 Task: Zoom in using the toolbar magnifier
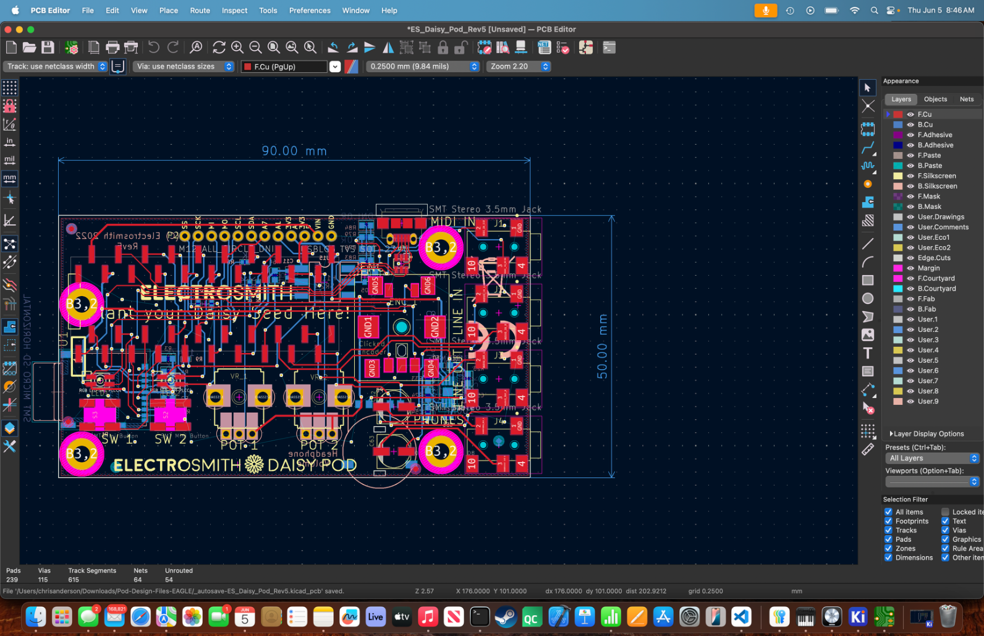[x=237, y=48]
